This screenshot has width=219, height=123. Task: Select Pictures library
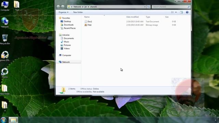coord(67,45)
